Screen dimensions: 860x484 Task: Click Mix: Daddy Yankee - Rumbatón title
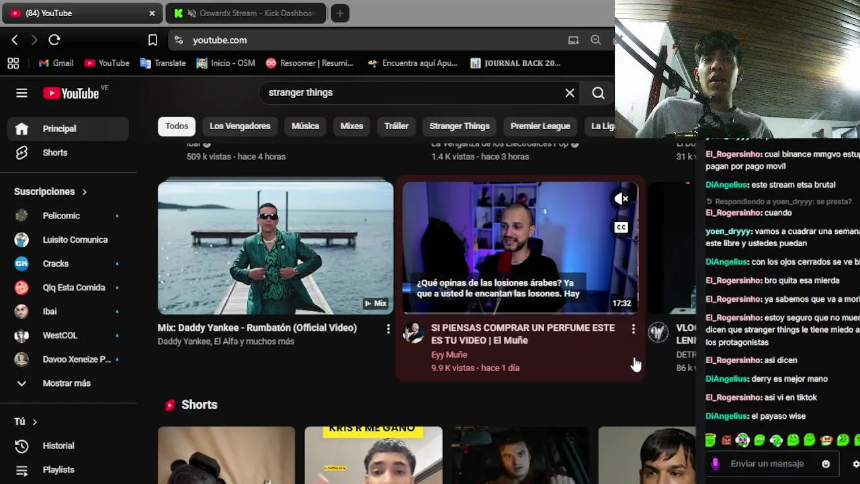pyautogui.click(x=257, y=328)
